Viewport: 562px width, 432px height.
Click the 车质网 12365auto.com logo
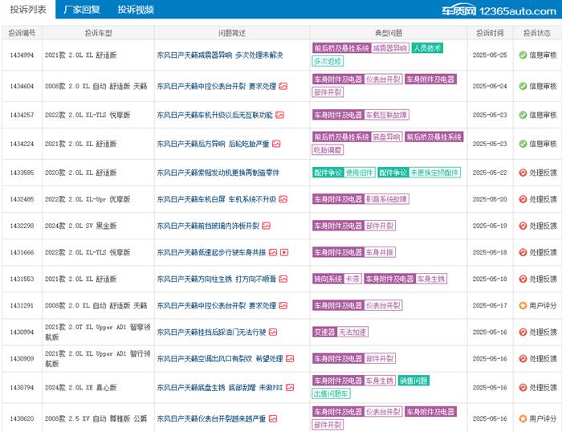click(x=499, y=10)
